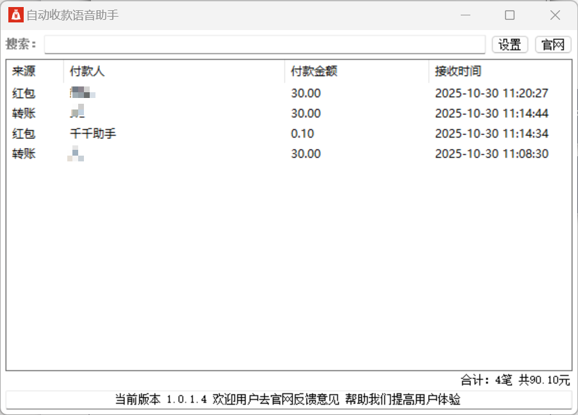Focus the 搜索 search input field

tap(265, 45)
